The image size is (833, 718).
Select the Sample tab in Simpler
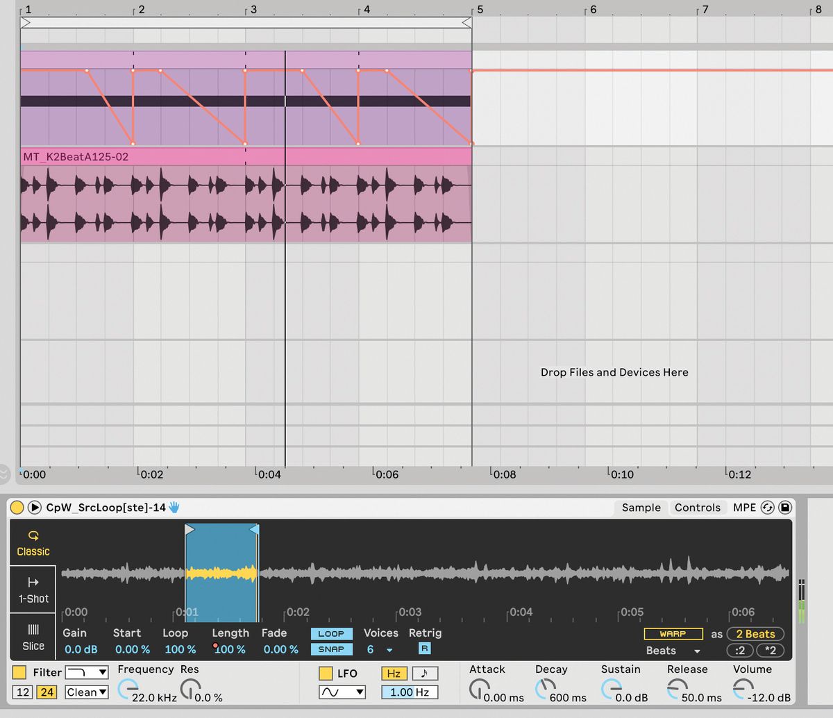[640, 508]
